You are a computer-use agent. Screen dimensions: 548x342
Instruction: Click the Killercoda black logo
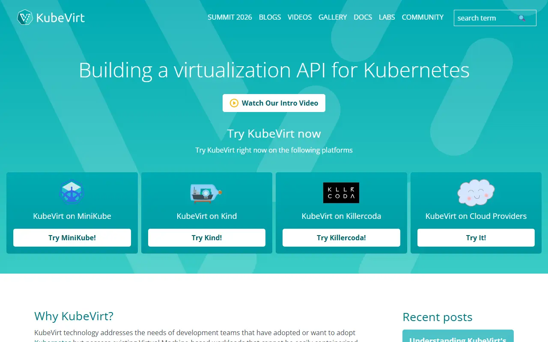(x=341, y=193)
